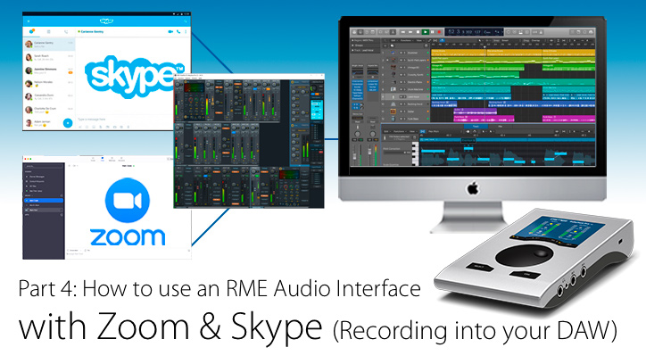Select the Drummer track icon in Logic
The height and width of the screenshot is (364, 646).
(x=393, y=53)
